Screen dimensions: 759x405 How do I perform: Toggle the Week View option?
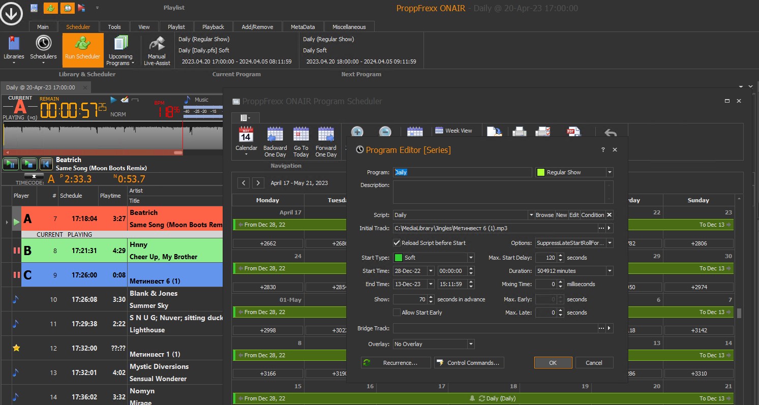[x=454, y=131]
